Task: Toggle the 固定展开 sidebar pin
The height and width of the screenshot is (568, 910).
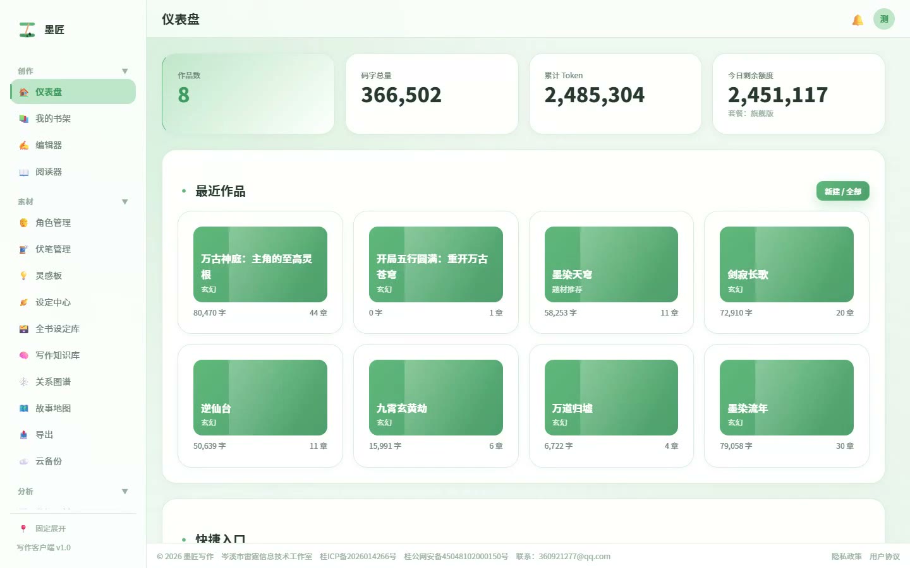Action: tap(43, 529)
